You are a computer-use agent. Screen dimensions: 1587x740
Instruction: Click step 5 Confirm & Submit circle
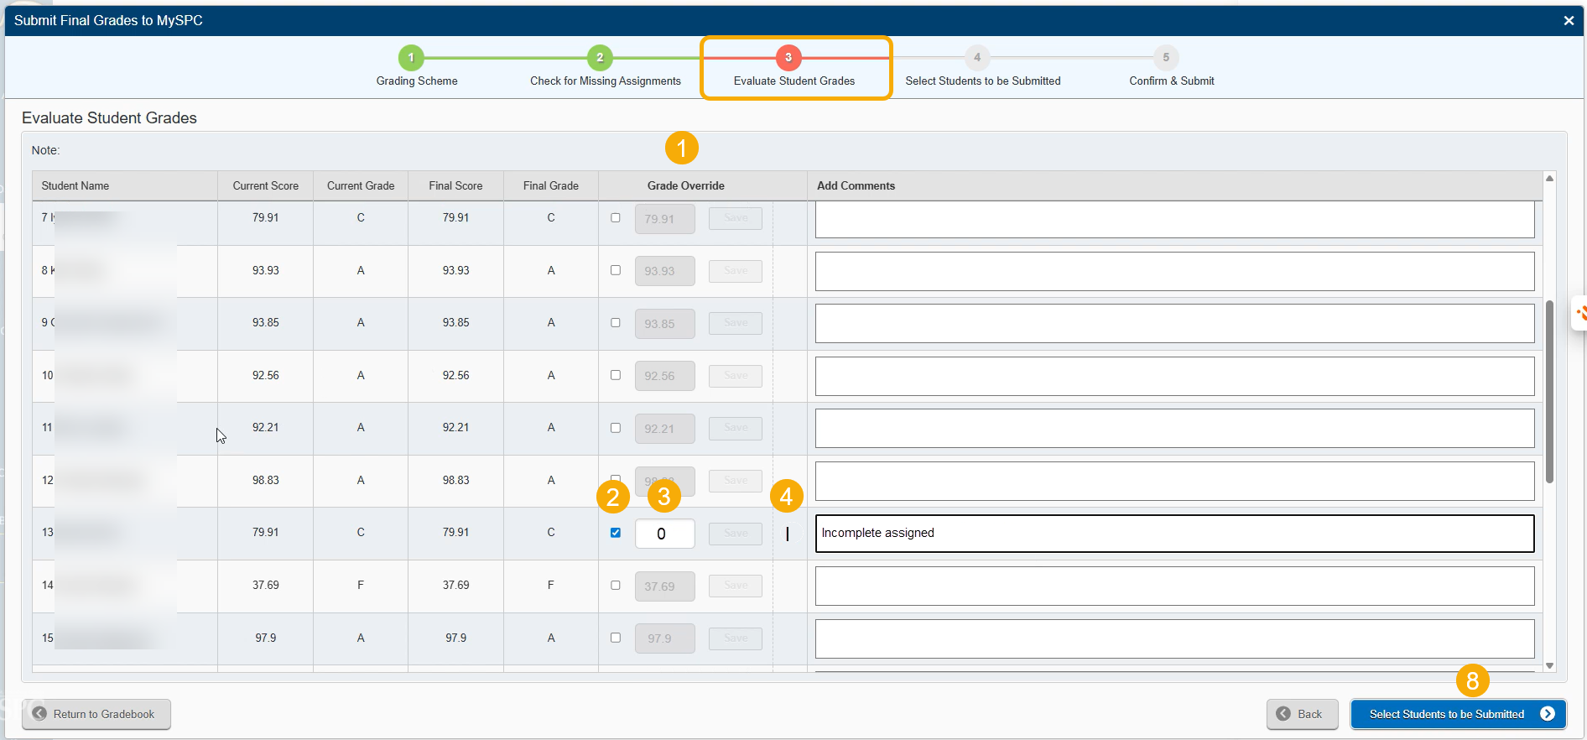tap(1166, 58)
